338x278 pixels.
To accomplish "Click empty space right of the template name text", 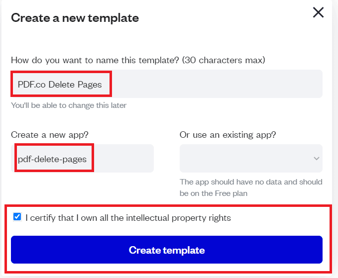I will (214, 84).
